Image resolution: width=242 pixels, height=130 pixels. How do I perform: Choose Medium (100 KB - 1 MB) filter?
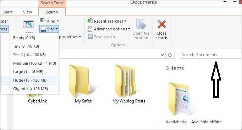point(30,63)
